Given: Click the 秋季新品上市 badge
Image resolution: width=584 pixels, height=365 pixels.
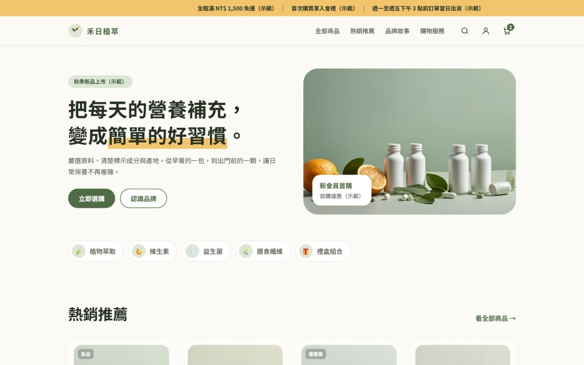Looking at the screenshot, I should (x=100, y=82).
